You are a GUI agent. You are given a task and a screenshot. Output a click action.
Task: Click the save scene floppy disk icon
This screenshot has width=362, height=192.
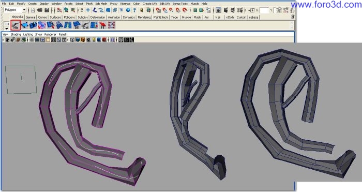point(47,10)
